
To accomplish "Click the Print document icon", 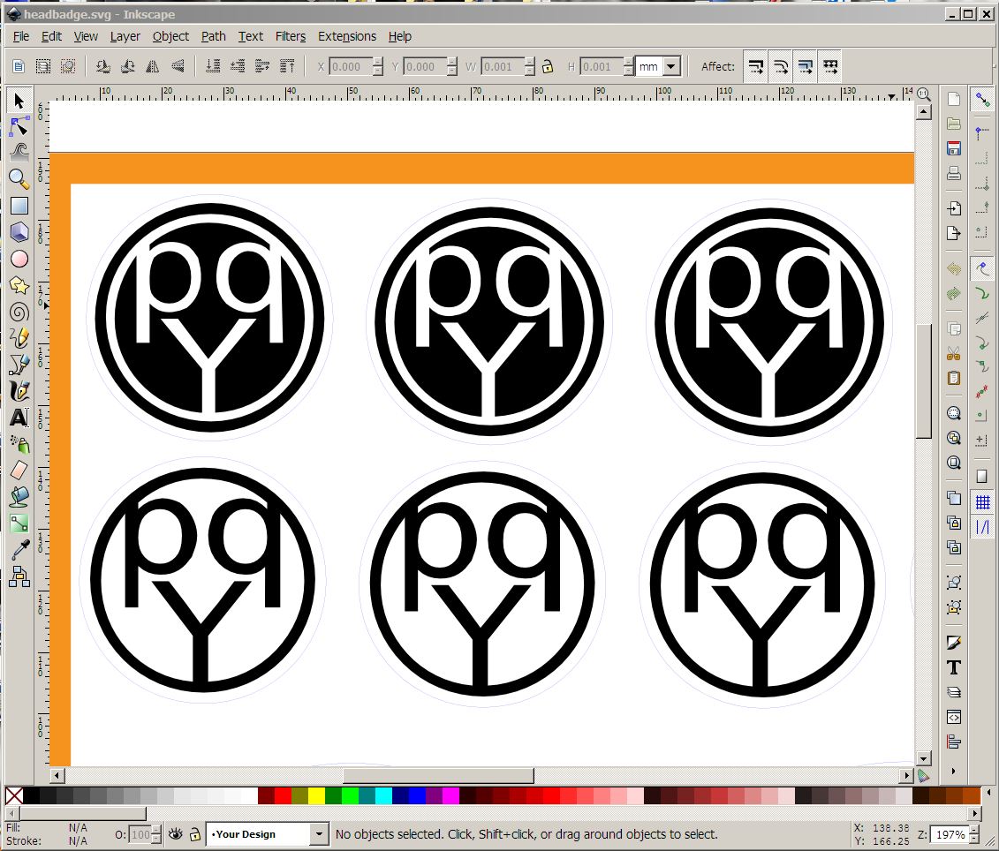I will coord(954,173).
